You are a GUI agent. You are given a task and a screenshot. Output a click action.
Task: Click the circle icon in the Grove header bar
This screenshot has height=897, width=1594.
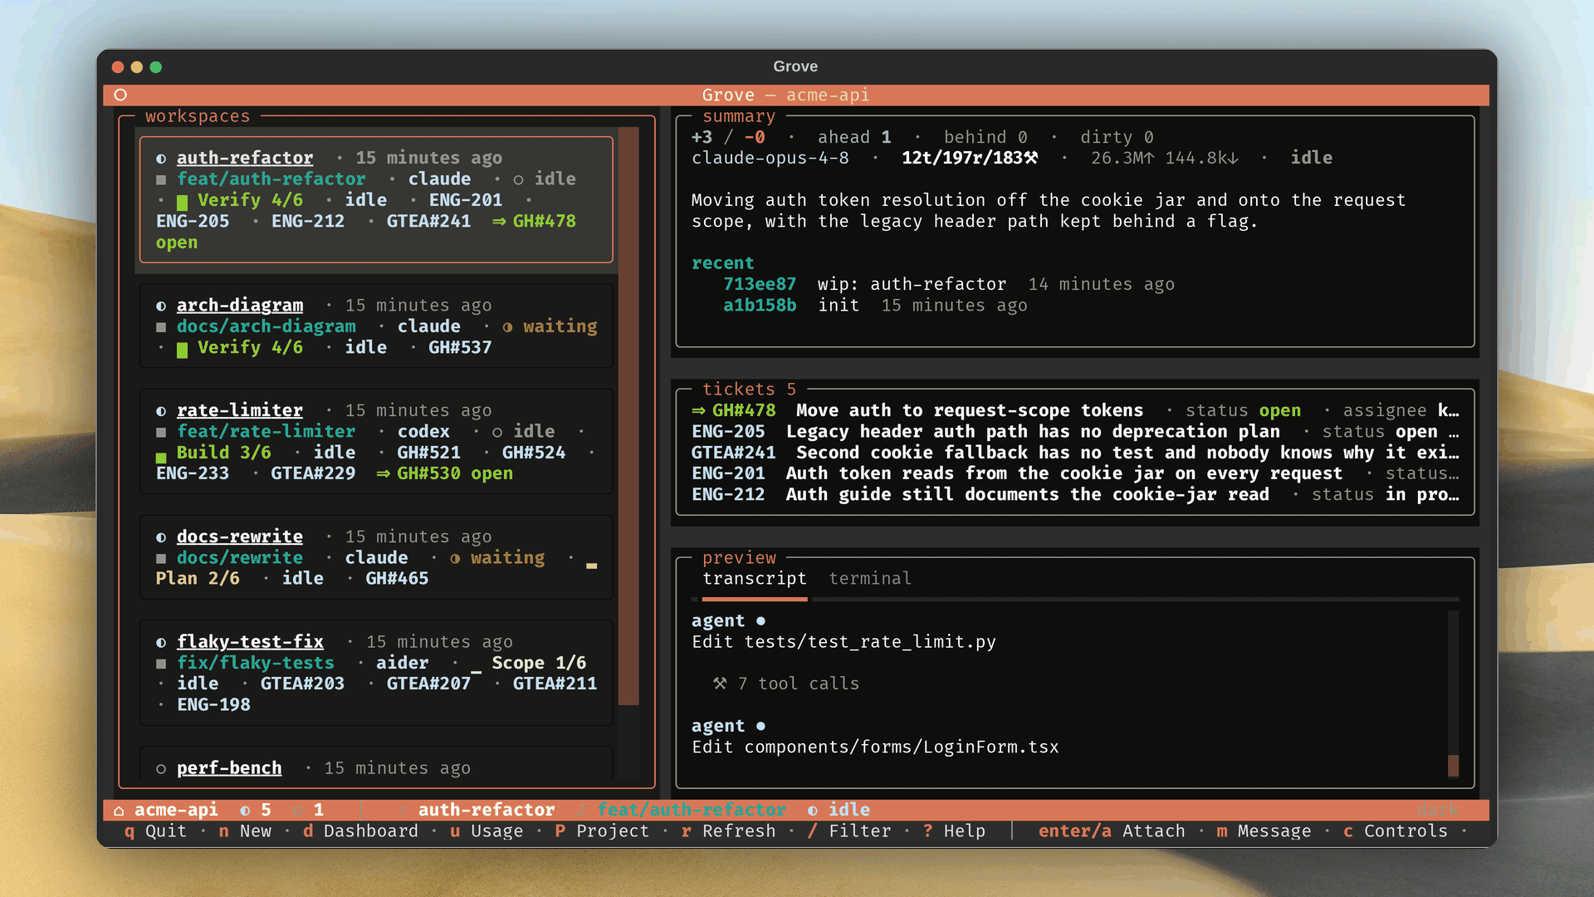(x=120, y=95)
